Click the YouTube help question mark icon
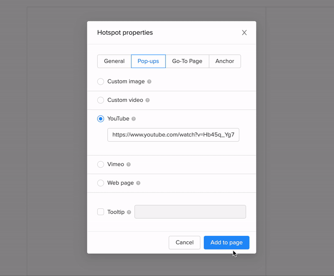 134,119
